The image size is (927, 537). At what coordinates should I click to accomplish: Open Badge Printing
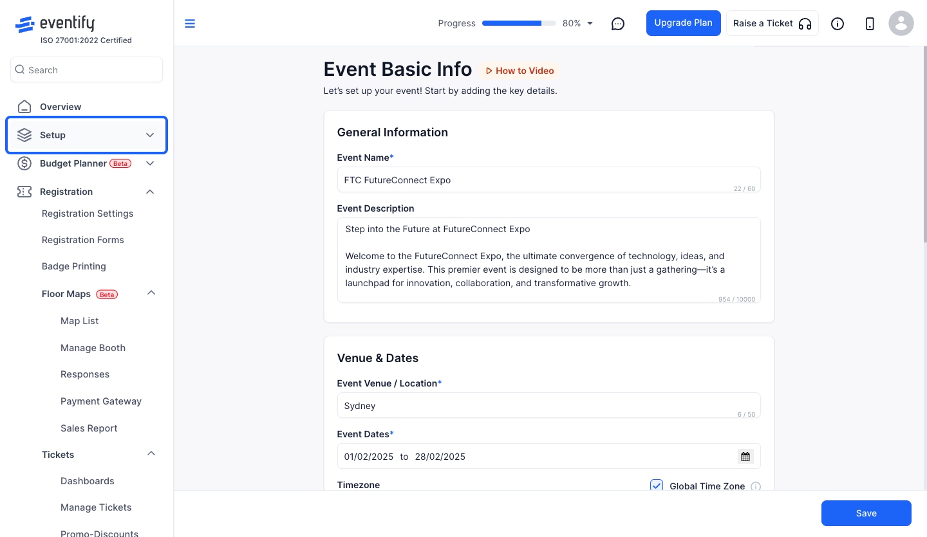[73, 266]
